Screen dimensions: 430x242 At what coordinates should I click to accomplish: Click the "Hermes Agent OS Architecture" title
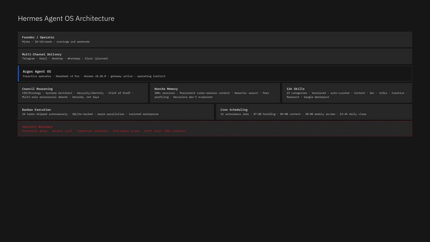tap(66, 19)
